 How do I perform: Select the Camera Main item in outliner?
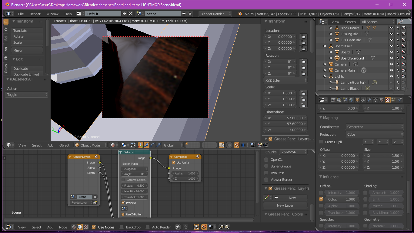click(x=345, y=70)
